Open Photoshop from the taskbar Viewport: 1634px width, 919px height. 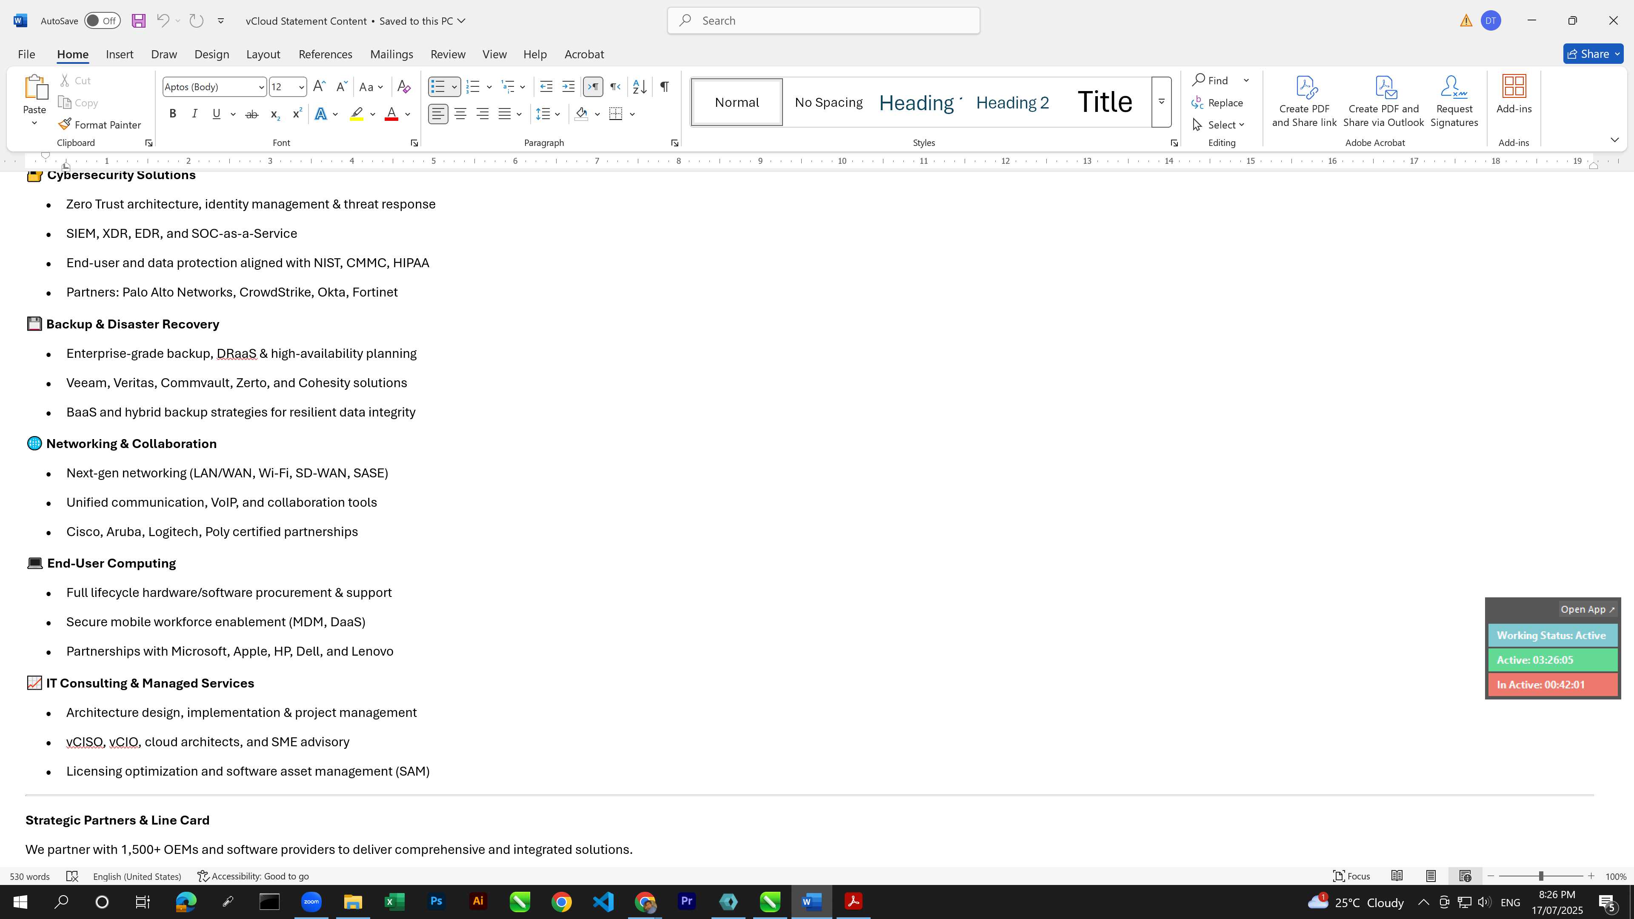[x=437, y=902]
